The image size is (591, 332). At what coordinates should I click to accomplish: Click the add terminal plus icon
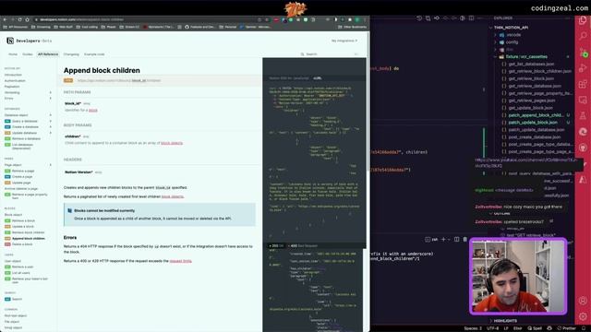click(443, 240)
